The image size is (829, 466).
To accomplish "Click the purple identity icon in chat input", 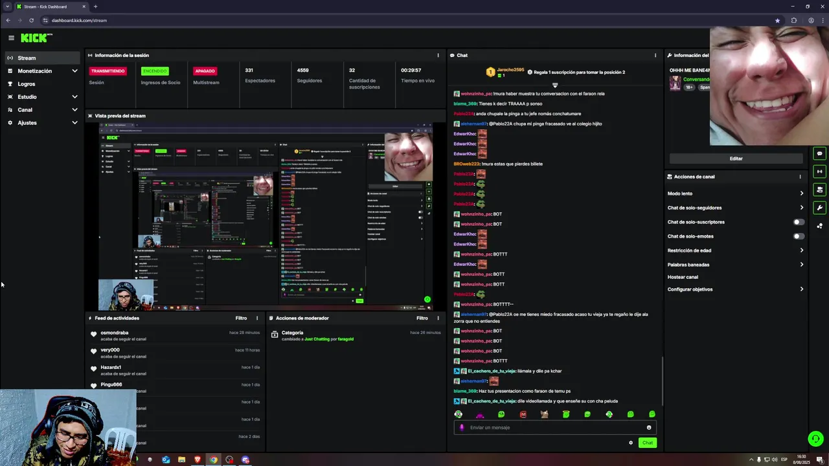I will [x=462, y=427].
